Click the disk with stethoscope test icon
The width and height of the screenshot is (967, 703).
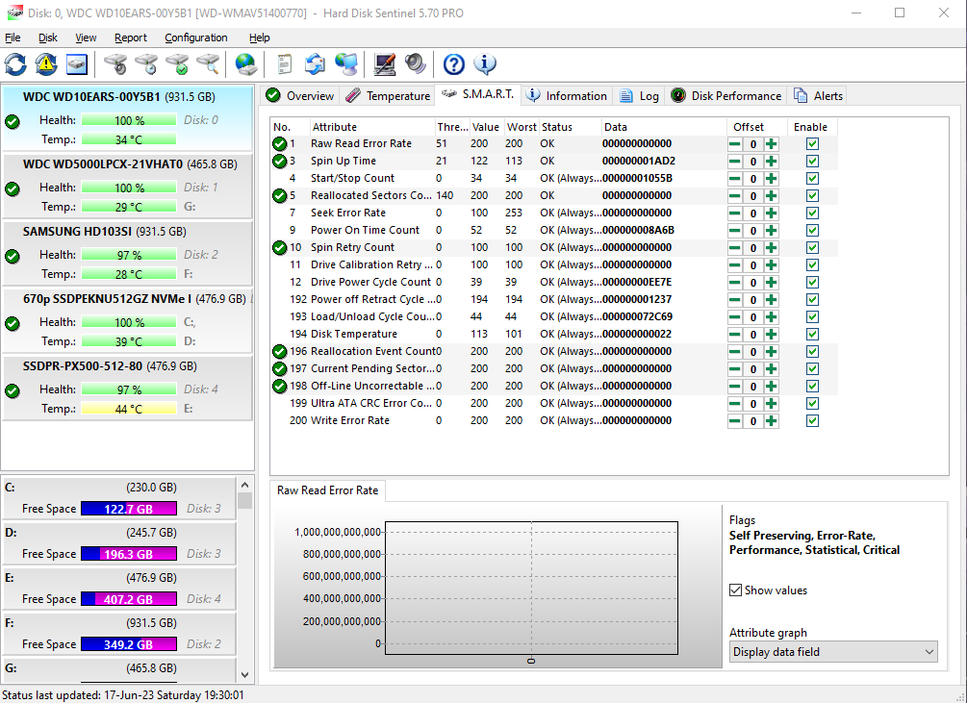tap(115, 64)
